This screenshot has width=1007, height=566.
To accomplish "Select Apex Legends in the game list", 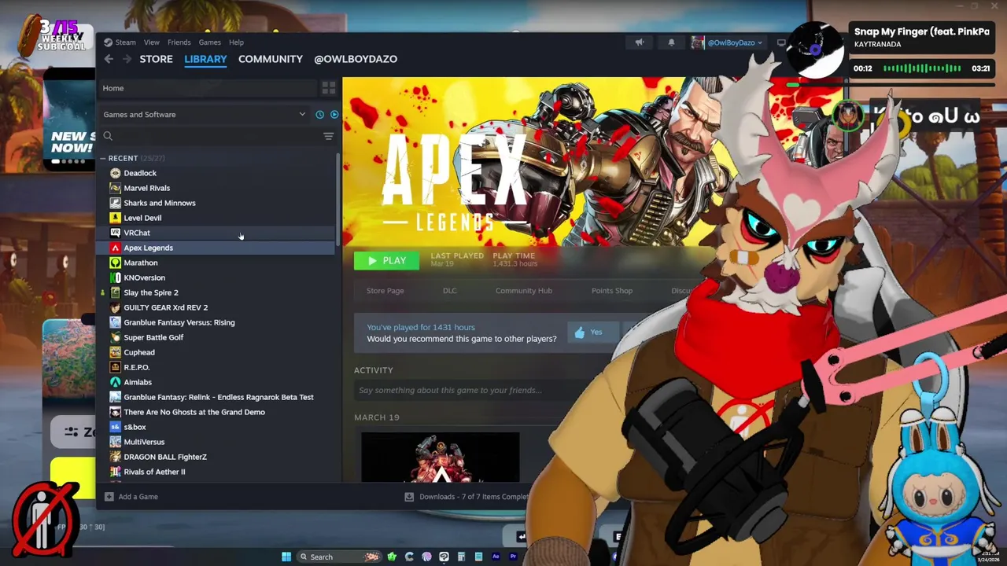I will click(x=217, y=248).
